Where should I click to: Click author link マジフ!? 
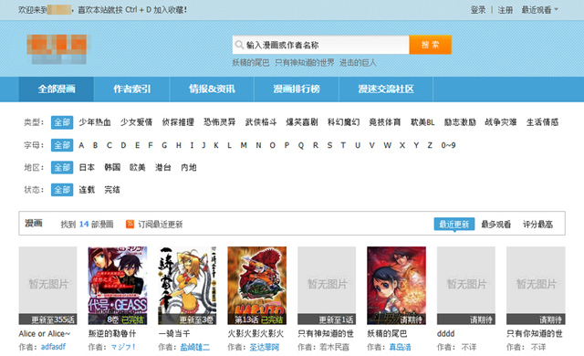point(123,347)
